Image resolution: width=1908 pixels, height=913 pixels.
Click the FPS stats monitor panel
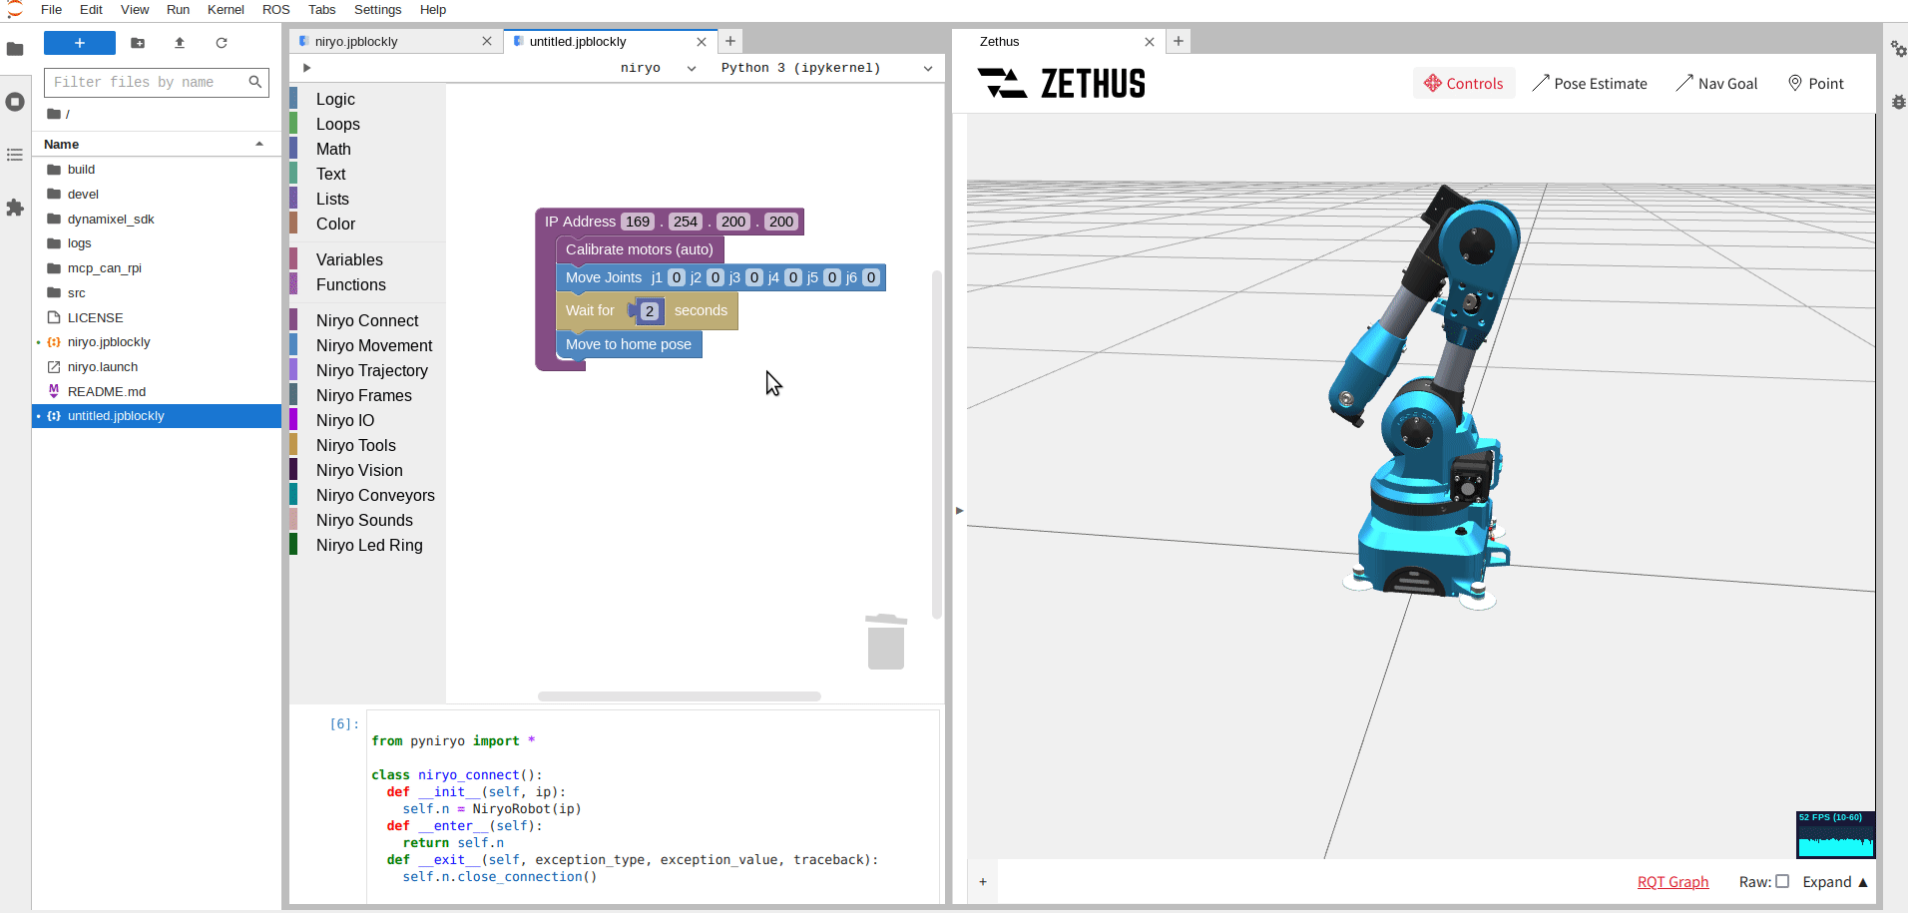coord(1835,834)
